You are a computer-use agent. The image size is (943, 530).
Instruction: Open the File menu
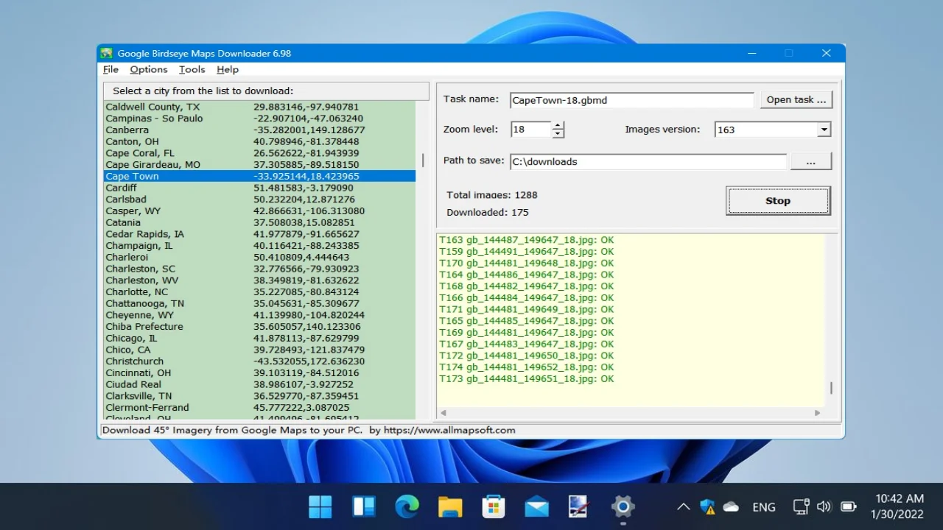click(x=111, y=69)
